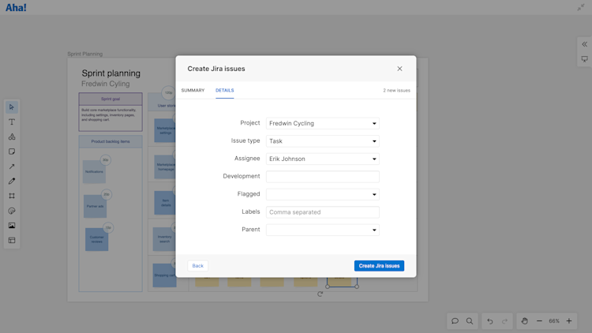Click the Back button
Screen dimensions: 592x333
(198, 266)
